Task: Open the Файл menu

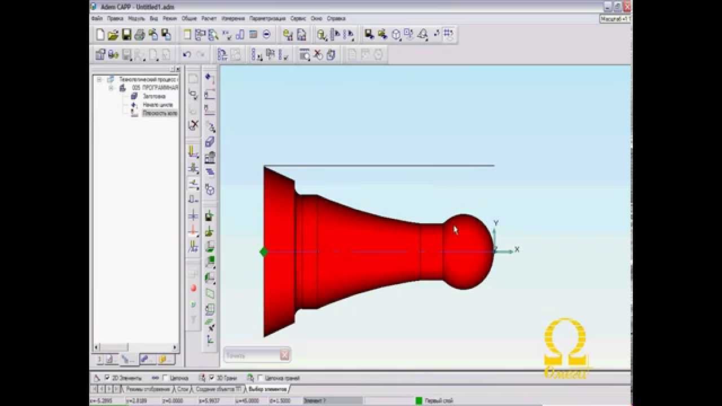Action: coord(96,19)
